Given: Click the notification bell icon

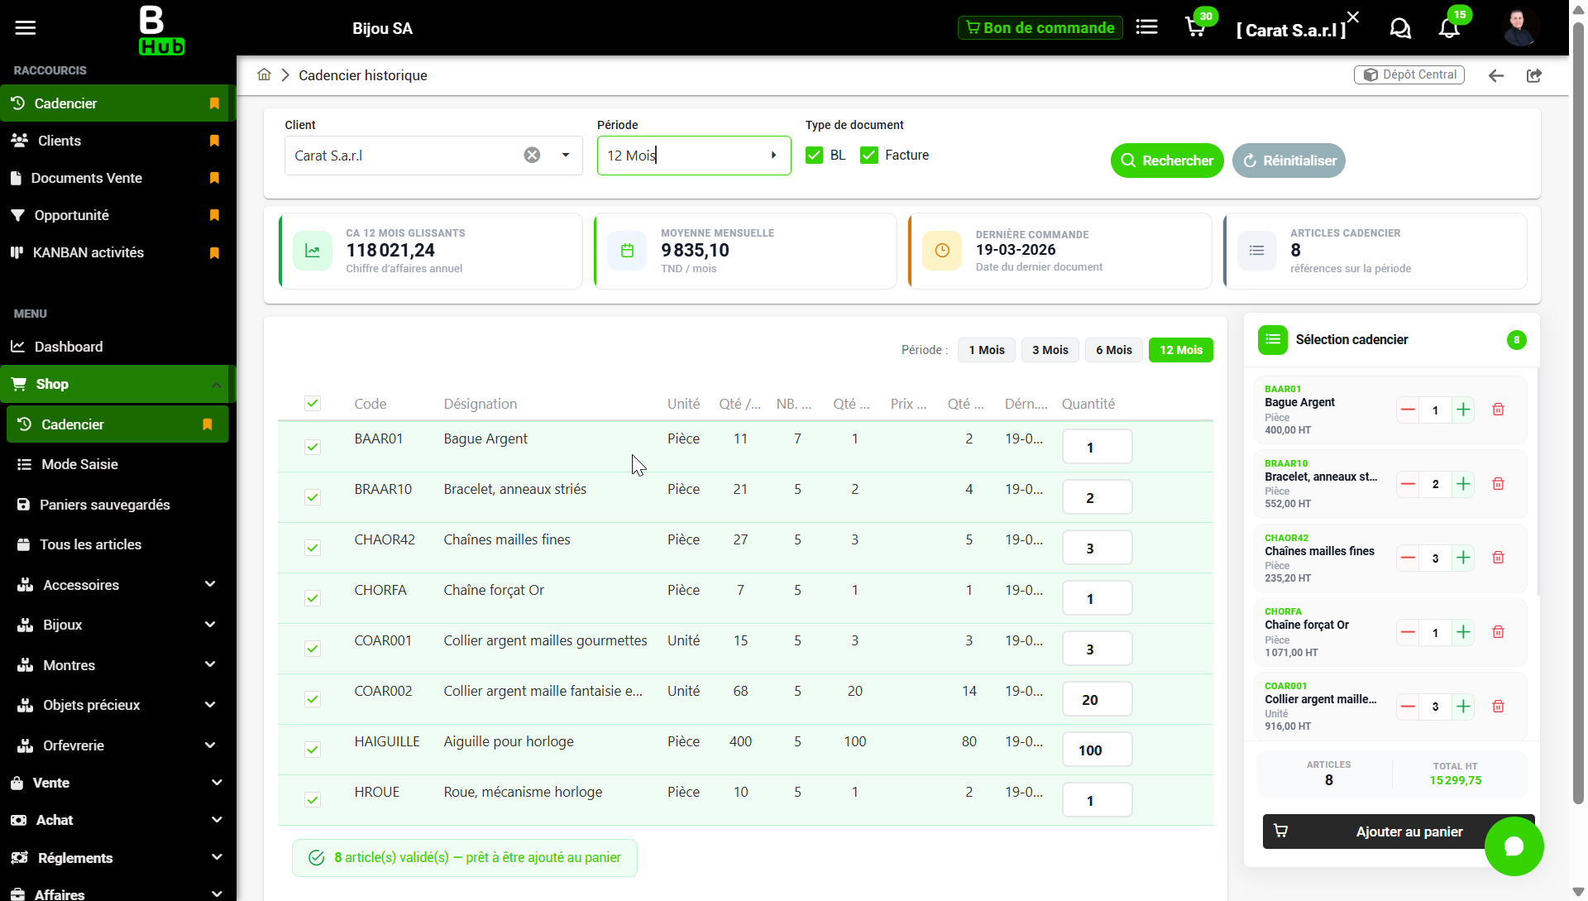Looking at the screenshot, I should 1449,28.
